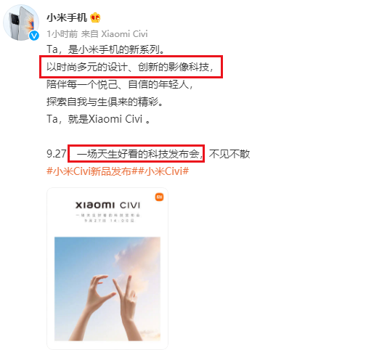Viewport: 366px width, 355px height.
Task: Click the crown membership icon beside username
Action: click(x=95, y=17)
